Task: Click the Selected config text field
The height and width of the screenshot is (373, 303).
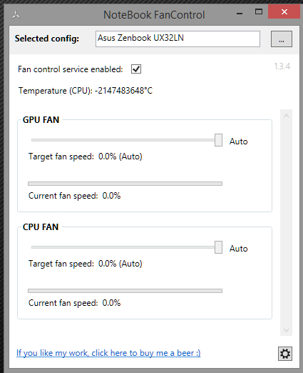Action: coord(178,39)
